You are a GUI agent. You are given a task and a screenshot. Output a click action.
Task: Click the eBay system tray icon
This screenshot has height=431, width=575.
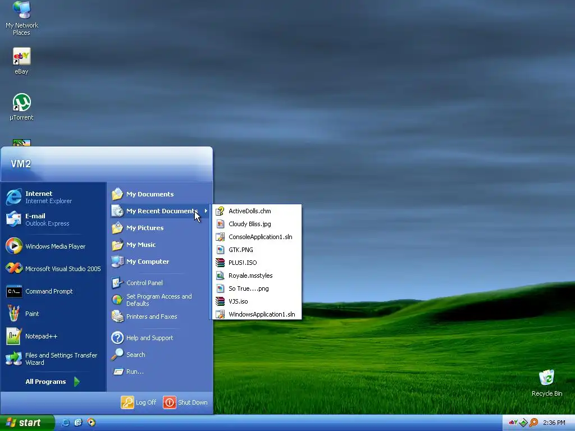513,423
